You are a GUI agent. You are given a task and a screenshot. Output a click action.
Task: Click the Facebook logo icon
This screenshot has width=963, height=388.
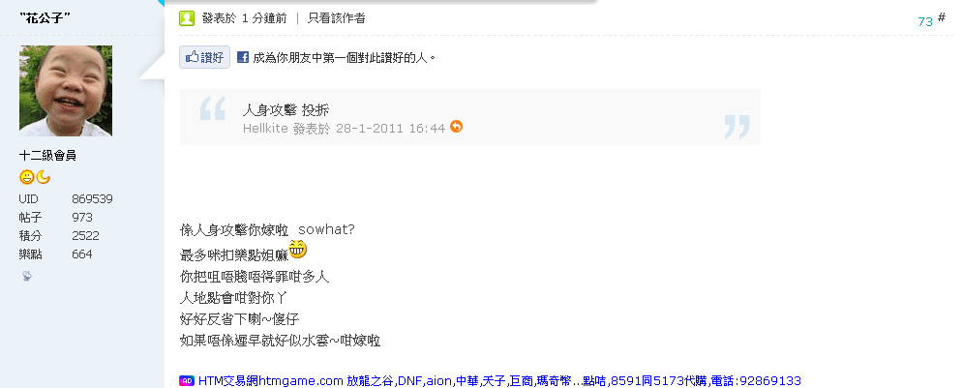point(243,58)
